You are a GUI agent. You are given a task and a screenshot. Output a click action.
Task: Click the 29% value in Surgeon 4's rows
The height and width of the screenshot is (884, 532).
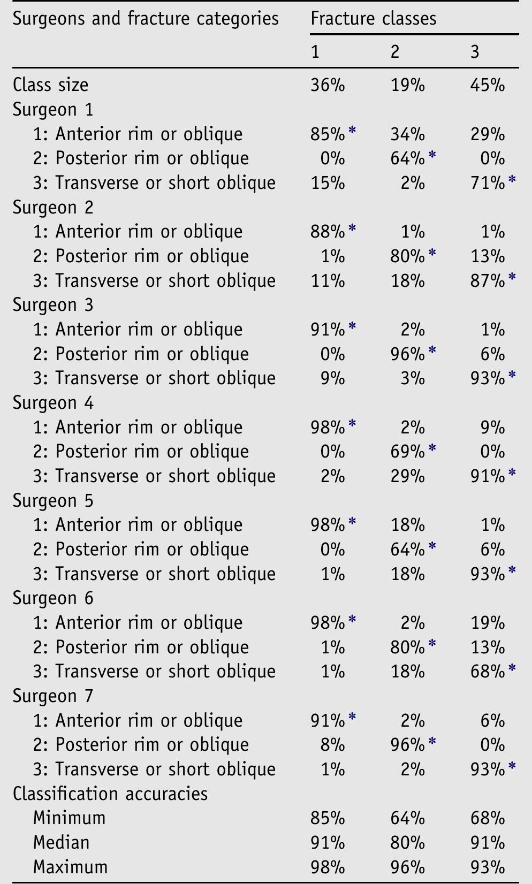407,476
